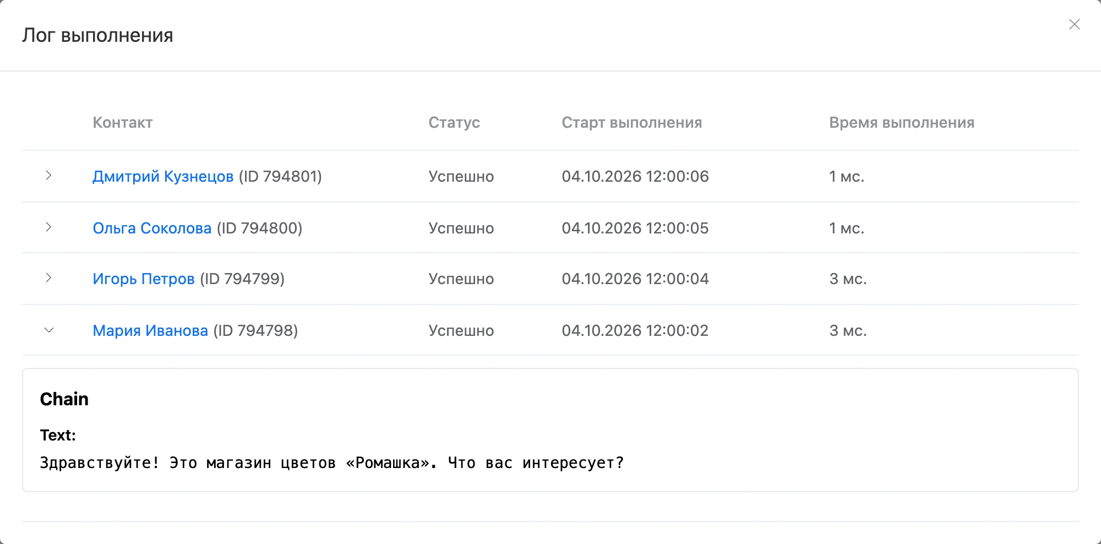Viewport: 1101px width, 544px height.
Task: Close the Лог выполнения dialog
Action: 1074,24
